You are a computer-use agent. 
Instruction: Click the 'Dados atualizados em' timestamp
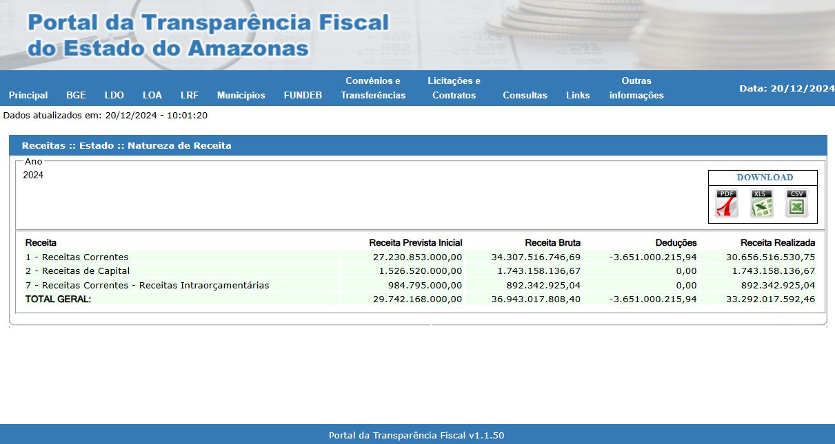105,115
